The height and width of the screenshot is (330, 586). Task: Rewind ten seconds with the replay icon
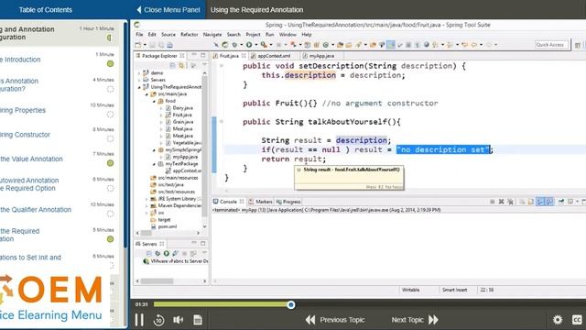[x=158, y=320]
